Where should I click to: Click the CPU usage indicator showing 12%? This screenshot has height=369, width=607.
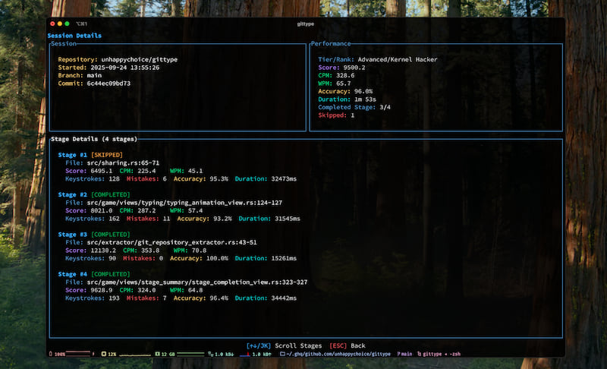pyautogui.click(x=110, y=354)
